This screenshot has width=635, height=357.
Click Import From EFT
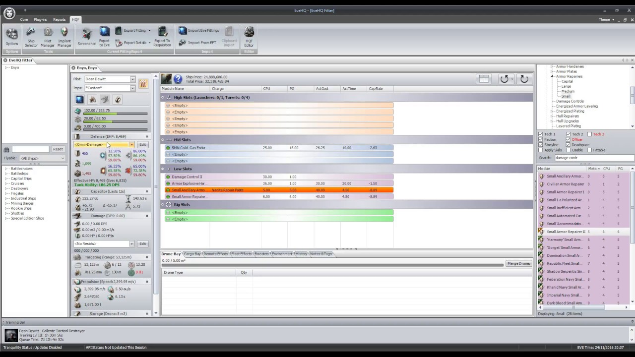197,43
